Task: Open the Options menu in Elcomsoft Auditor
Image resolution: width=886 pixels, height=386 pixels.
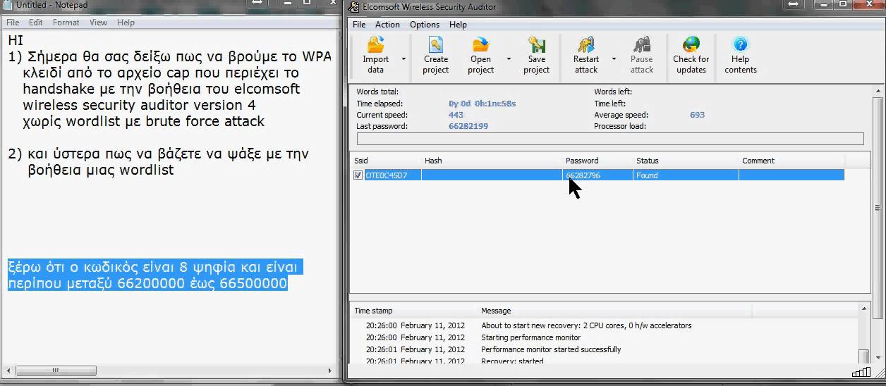Action: coord(425,25)
